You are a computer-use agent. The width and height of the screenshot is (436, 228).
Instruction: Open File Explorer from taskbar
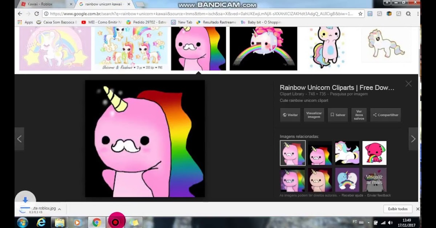coord(60,223)
